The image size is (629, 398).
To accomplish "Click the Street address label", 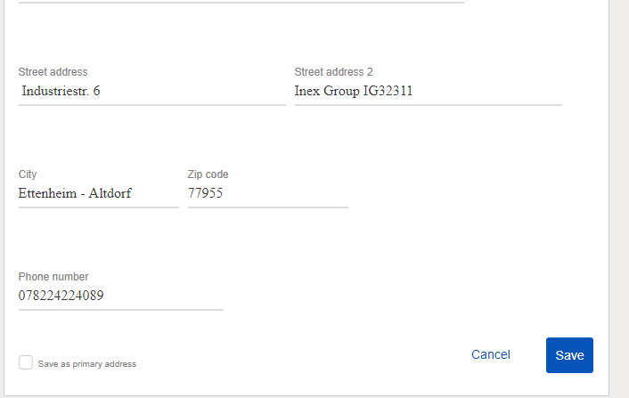I will click(x=53, y=72).
